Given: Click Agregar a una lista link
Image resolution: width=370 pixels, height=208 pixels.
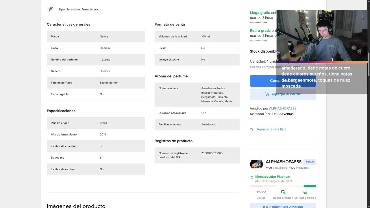Looking at the screenshot, I should 271,129.
